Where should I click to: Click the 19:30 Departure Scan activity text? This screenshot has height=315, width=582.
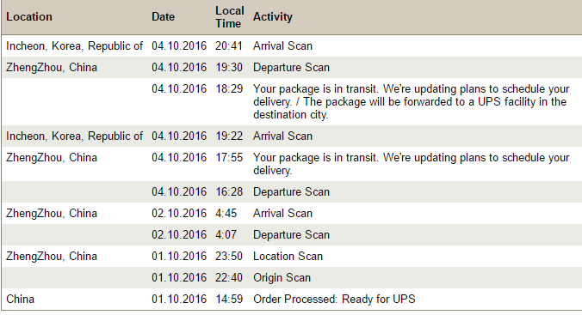(x=291, y=67)
